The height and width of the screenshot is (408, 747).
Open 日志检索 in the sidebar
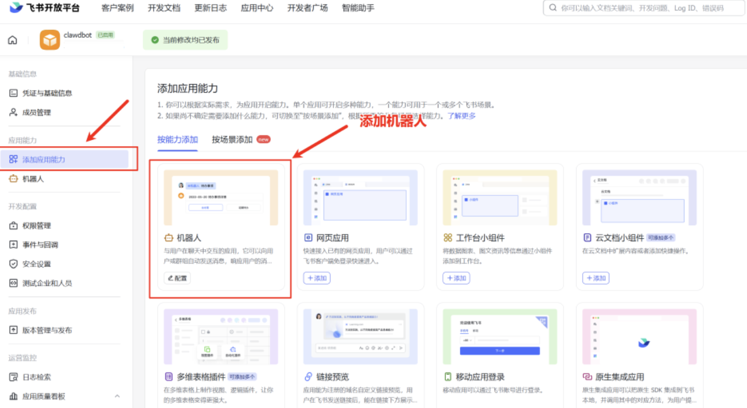click(x=36, y=377)
